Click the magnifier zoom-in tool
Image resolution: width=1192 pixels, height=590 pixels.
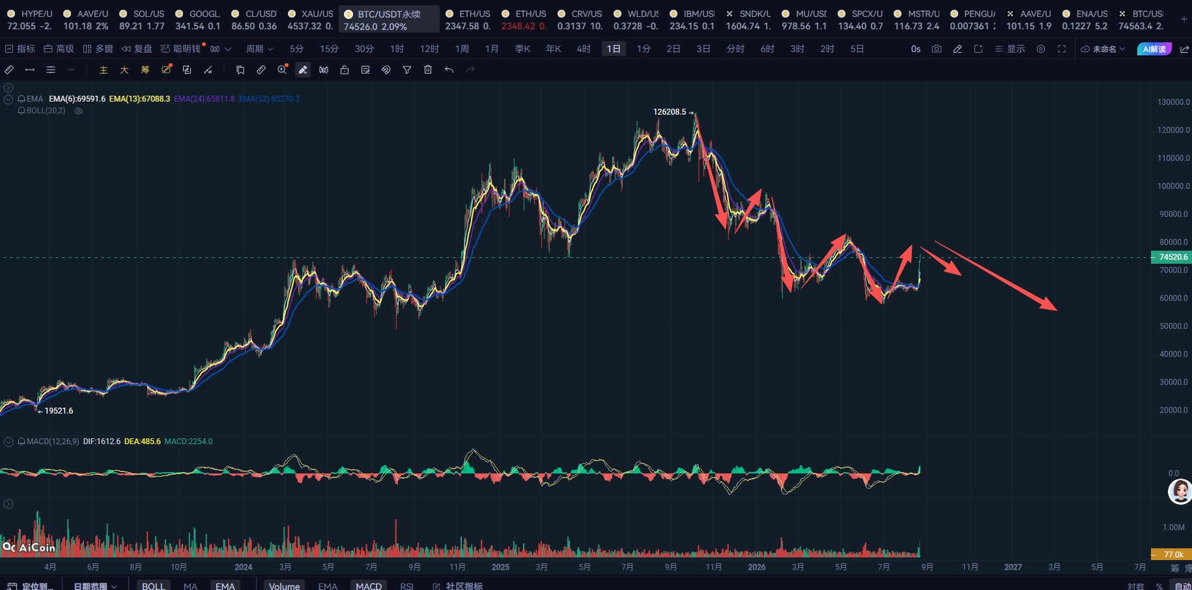[x=282, y=70]
